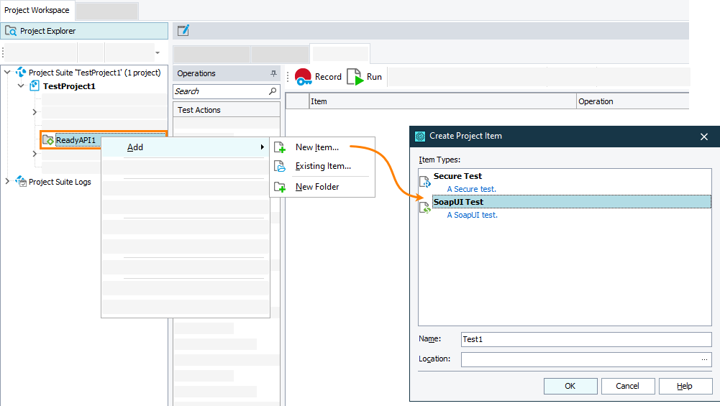The width and height of the screenshot is (720, 406).
Task: Click the search magnifier in Operations
Action: pos(273,91)
